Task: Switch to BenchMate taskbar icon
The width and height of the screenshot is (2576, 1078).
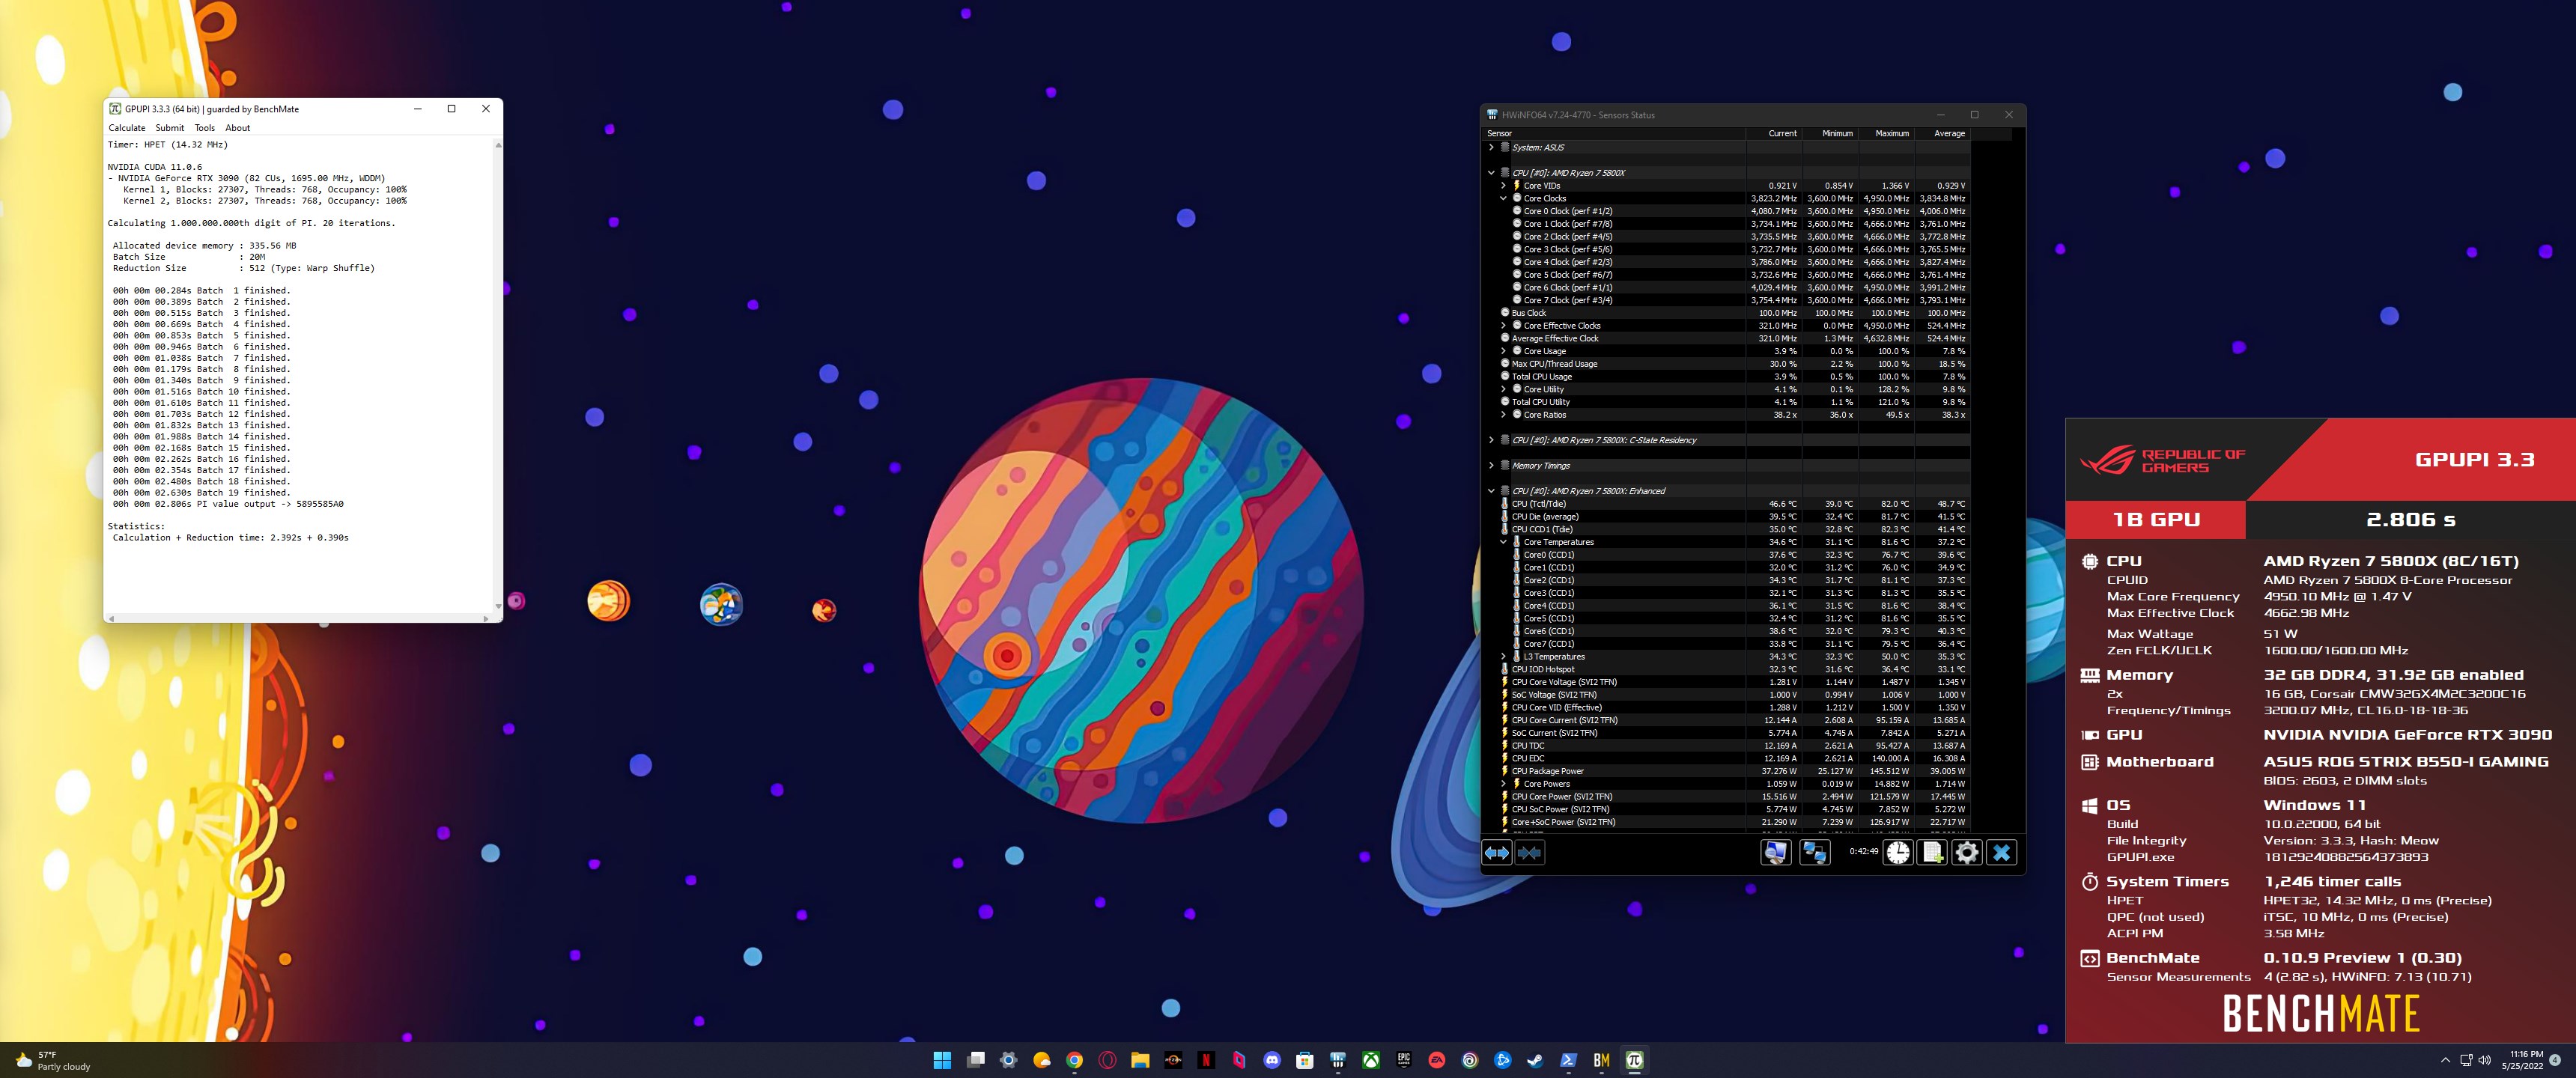Action: click(1601, 1060)
